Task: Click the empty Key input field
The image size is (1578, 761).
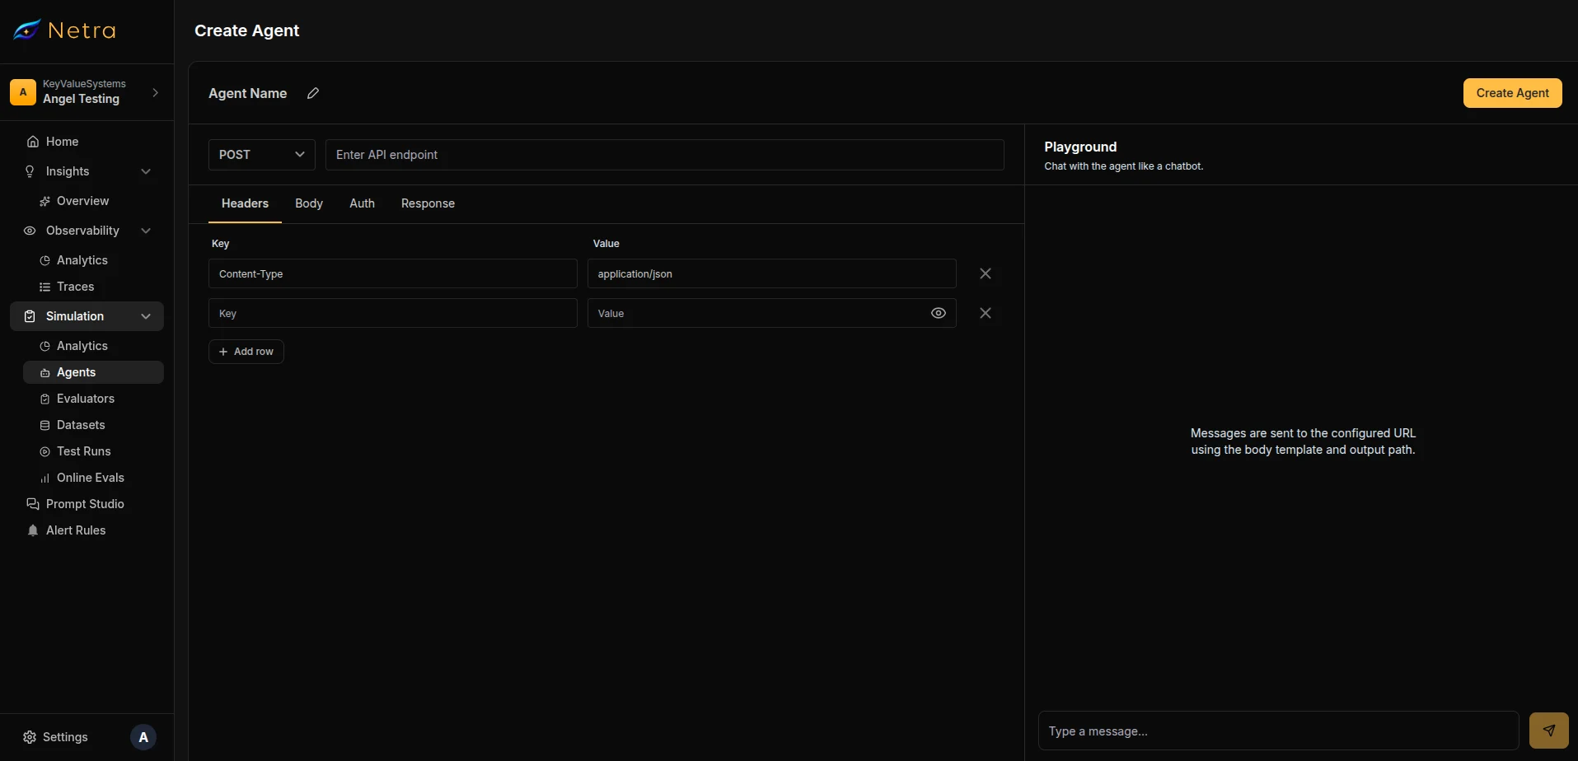Action: [x=393, y=313]
